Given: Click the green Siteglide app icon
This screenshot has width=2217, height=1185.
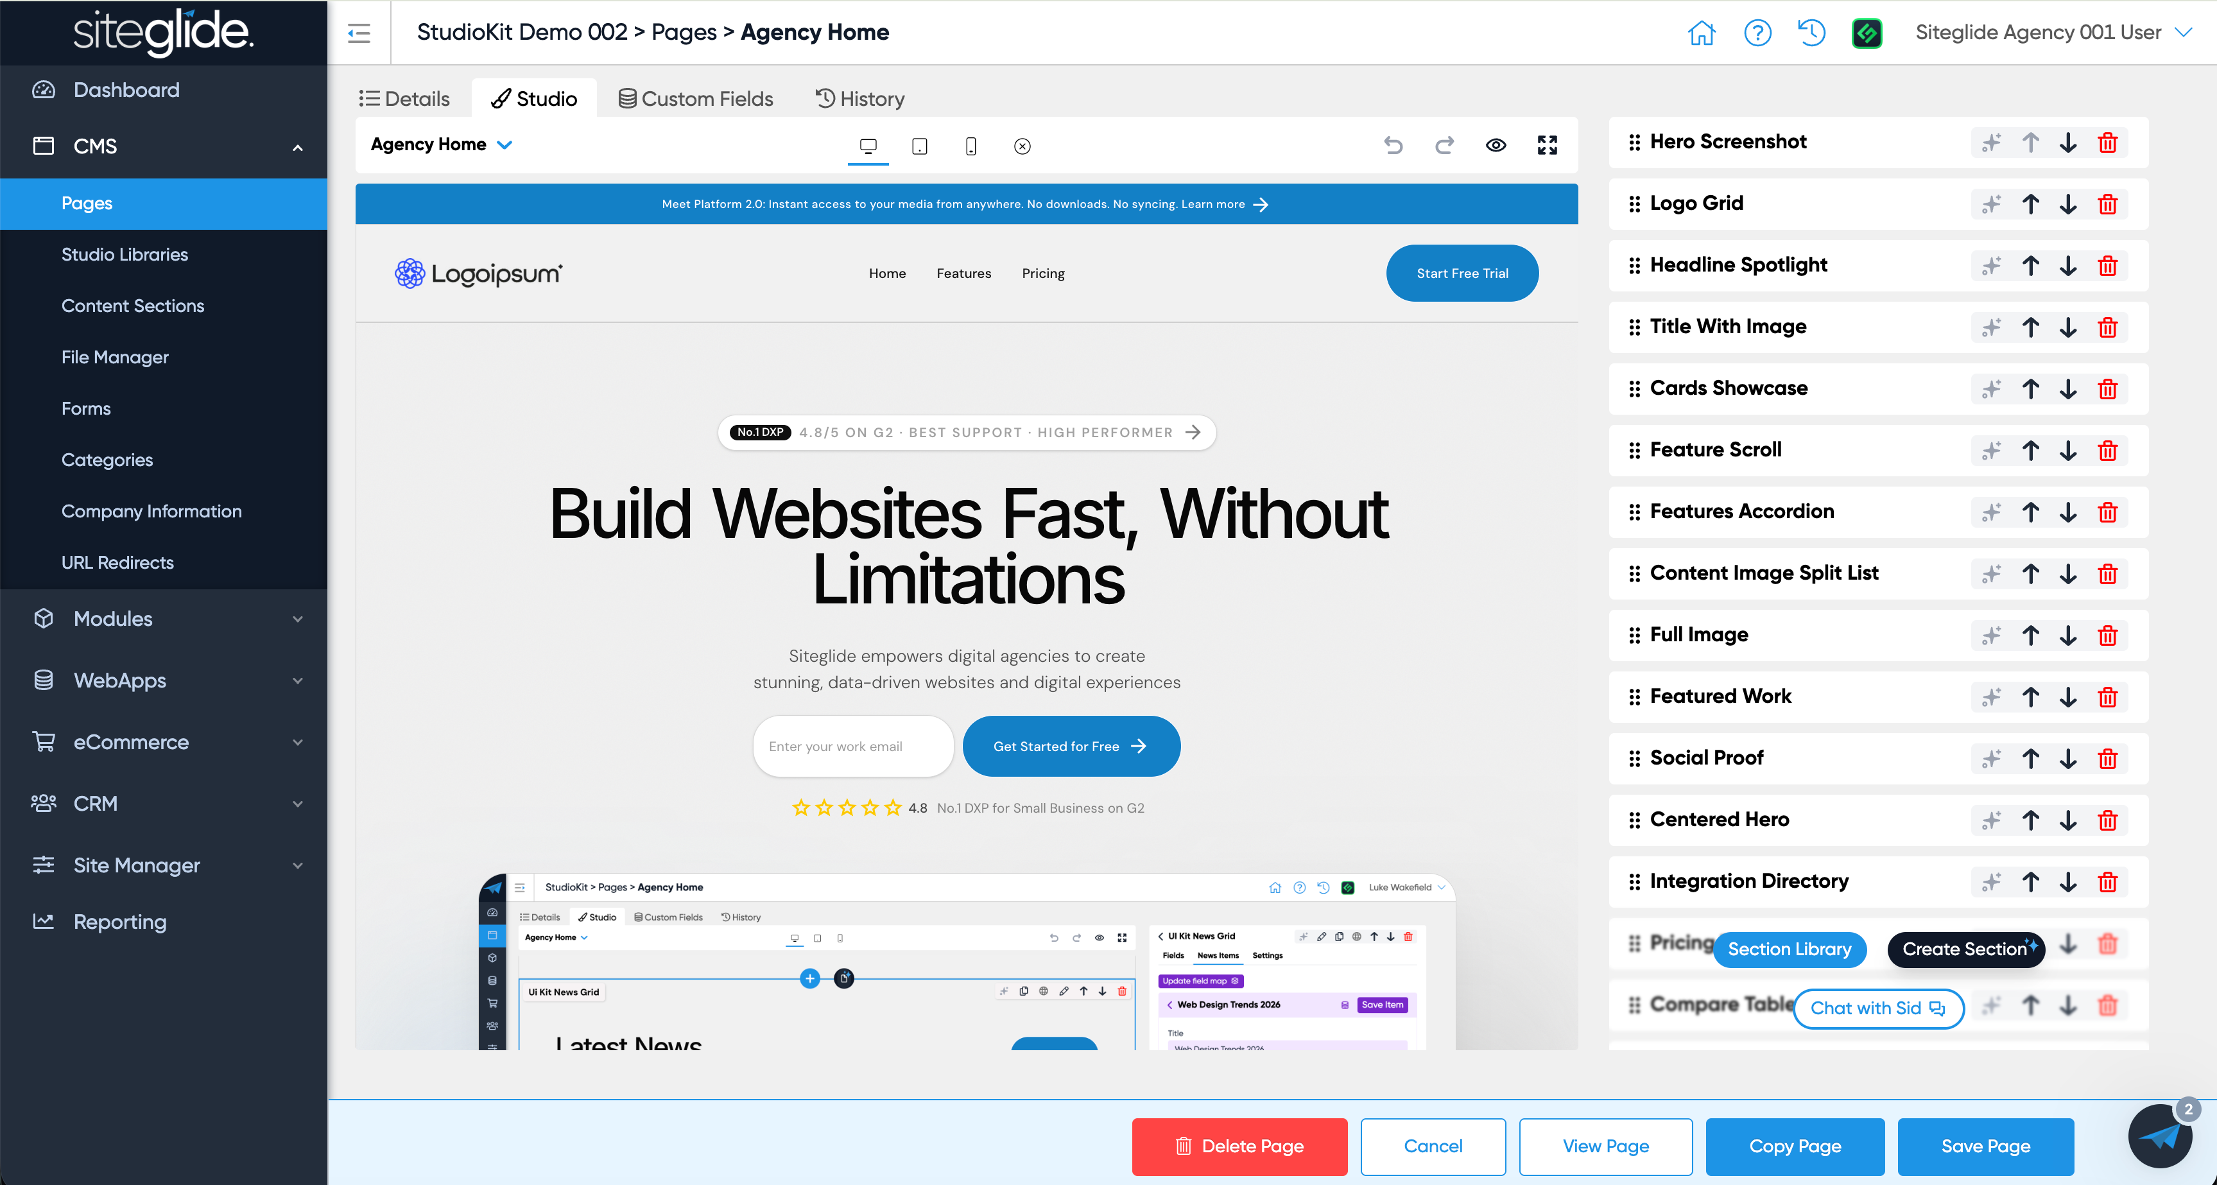Looking at the screenshot, I should (1867, 33).
